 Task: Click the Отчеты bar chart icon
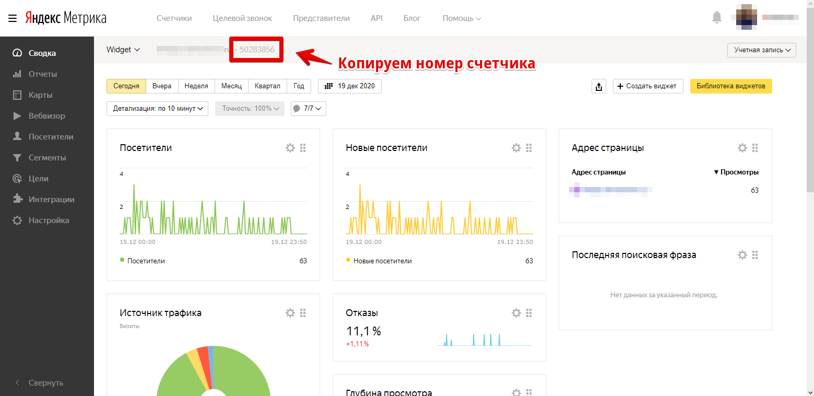[18, 74]
